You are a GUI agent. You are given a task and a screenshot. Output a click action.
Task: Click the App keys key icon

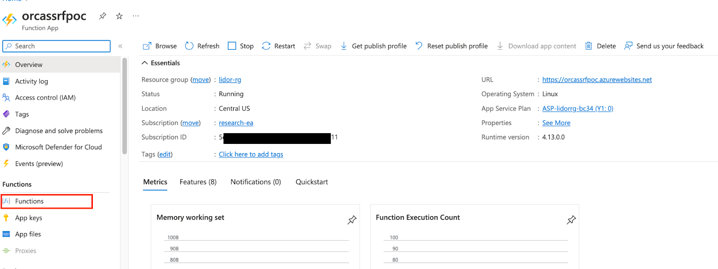click(6, 218)
